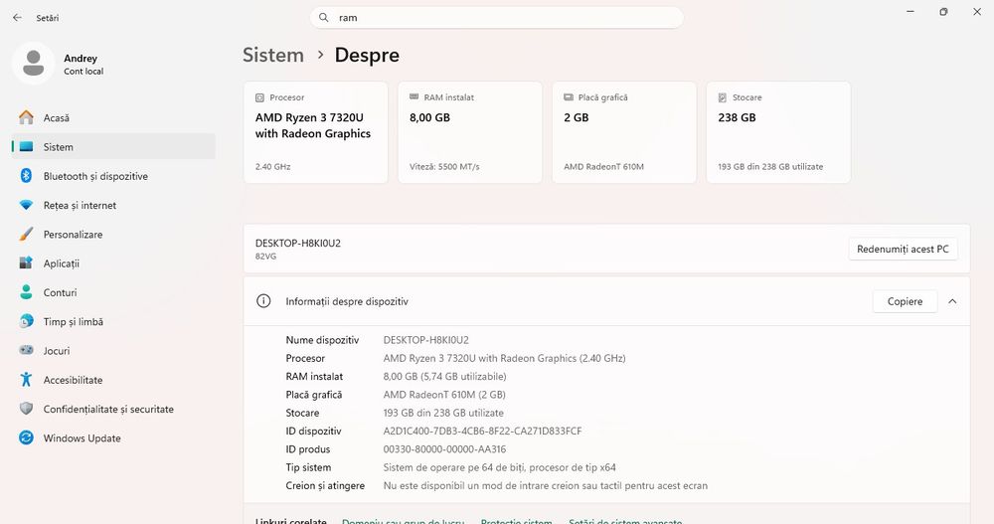Viewport: 994px width, 524px height.
Task: Click the Confidențialitate și securitate shield icon
Action: (x=26, y=409)
